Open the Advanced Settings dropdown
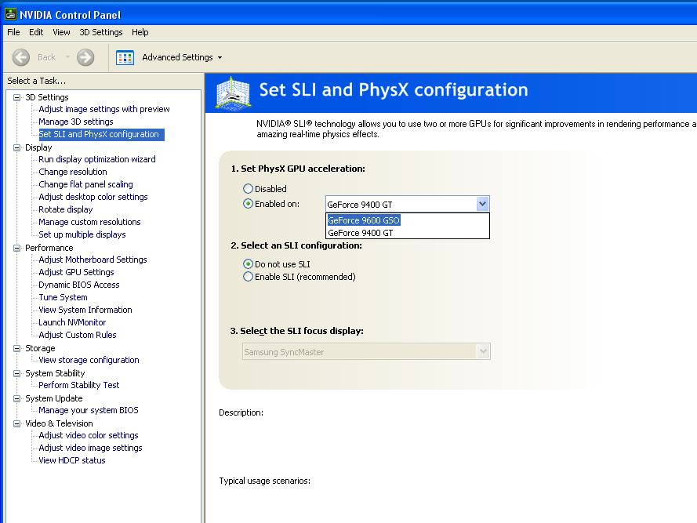 [x=220, y=58]
